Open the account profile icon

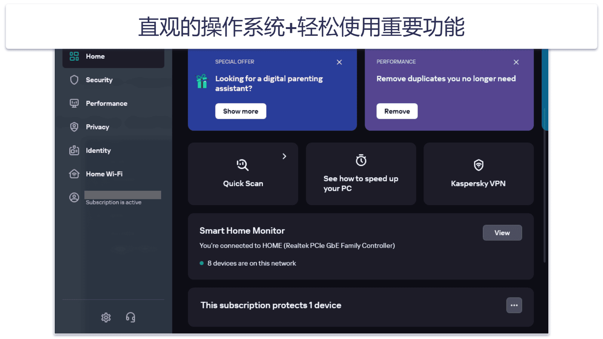click(x=74, y=197)
